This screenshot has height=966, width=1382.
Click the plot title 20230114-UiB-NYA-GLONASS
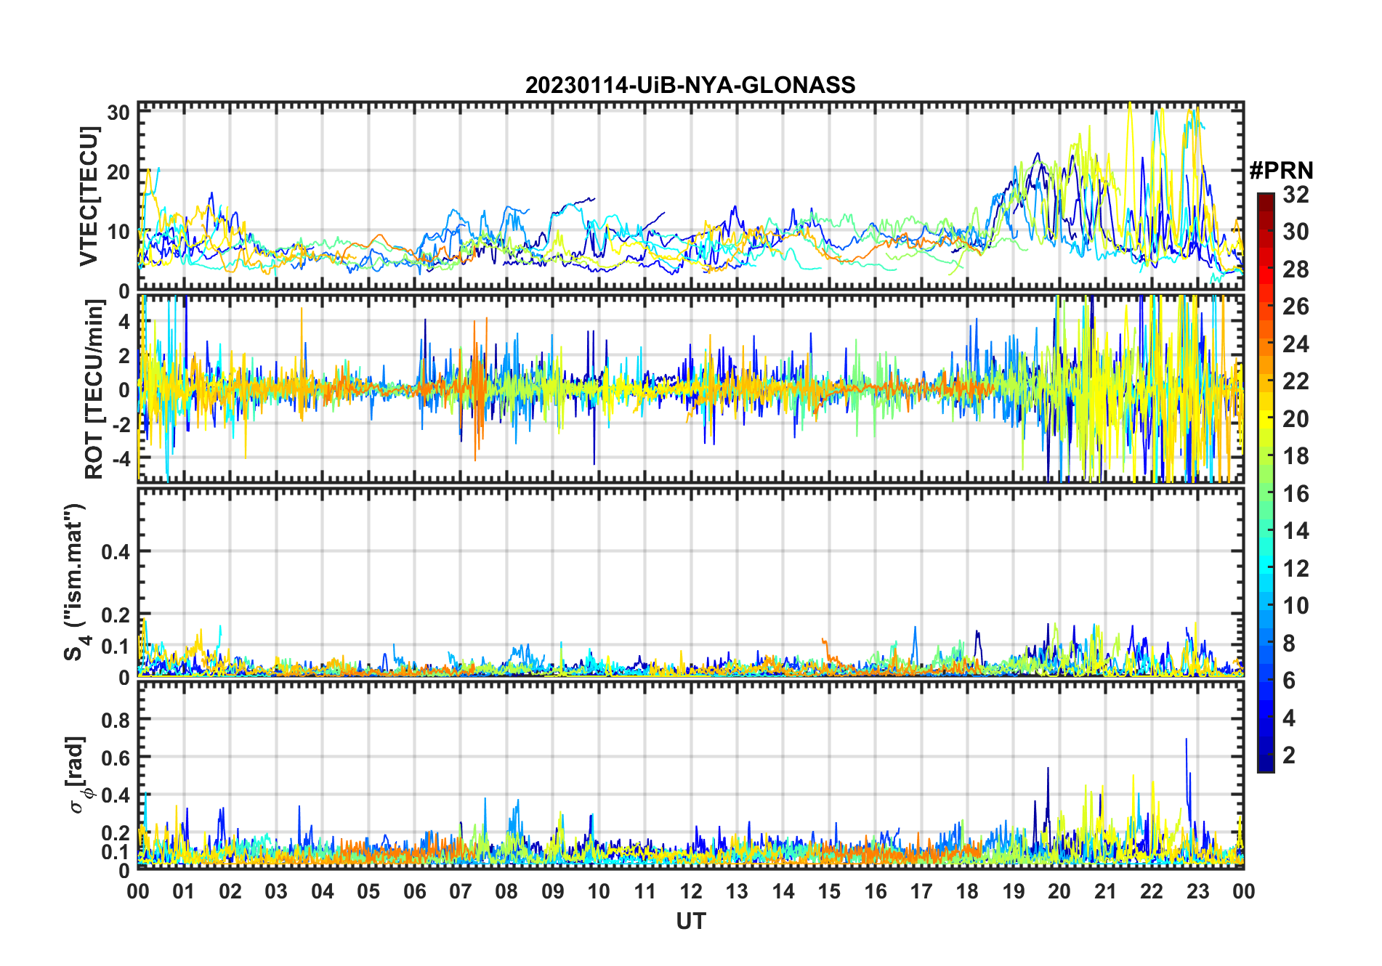pyautogui.click(x=690, y=86)
